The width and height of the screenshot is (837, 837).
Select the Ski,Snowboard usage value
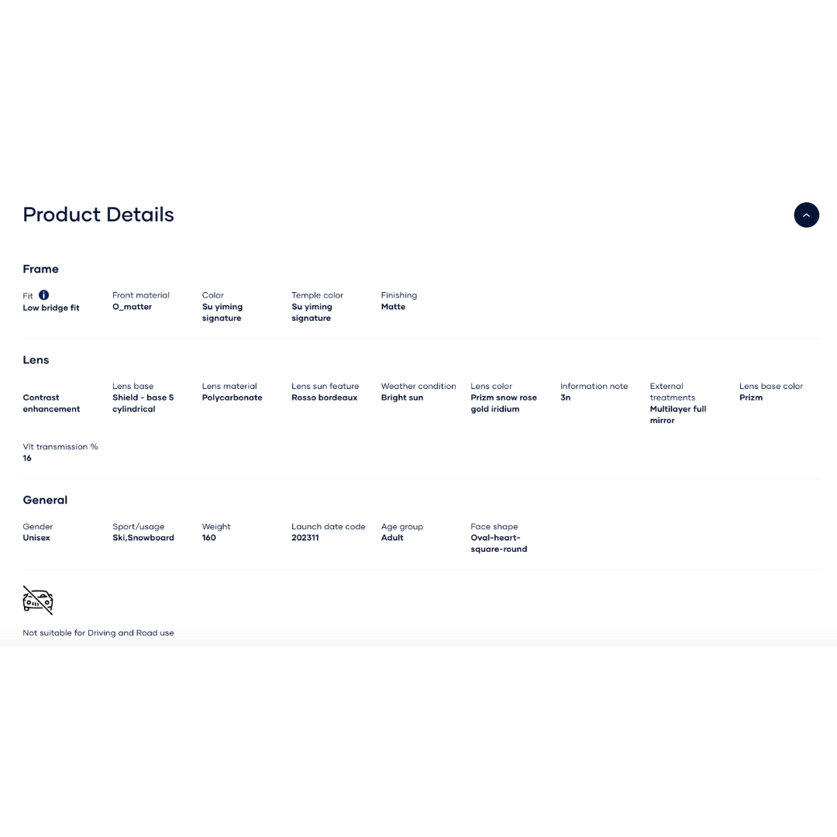tap(143, 538)
